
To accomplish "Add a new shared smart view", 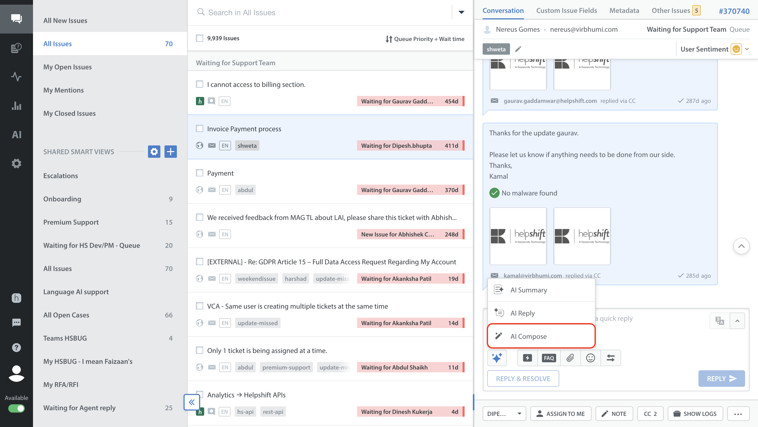I will click(x=170, y=152).
